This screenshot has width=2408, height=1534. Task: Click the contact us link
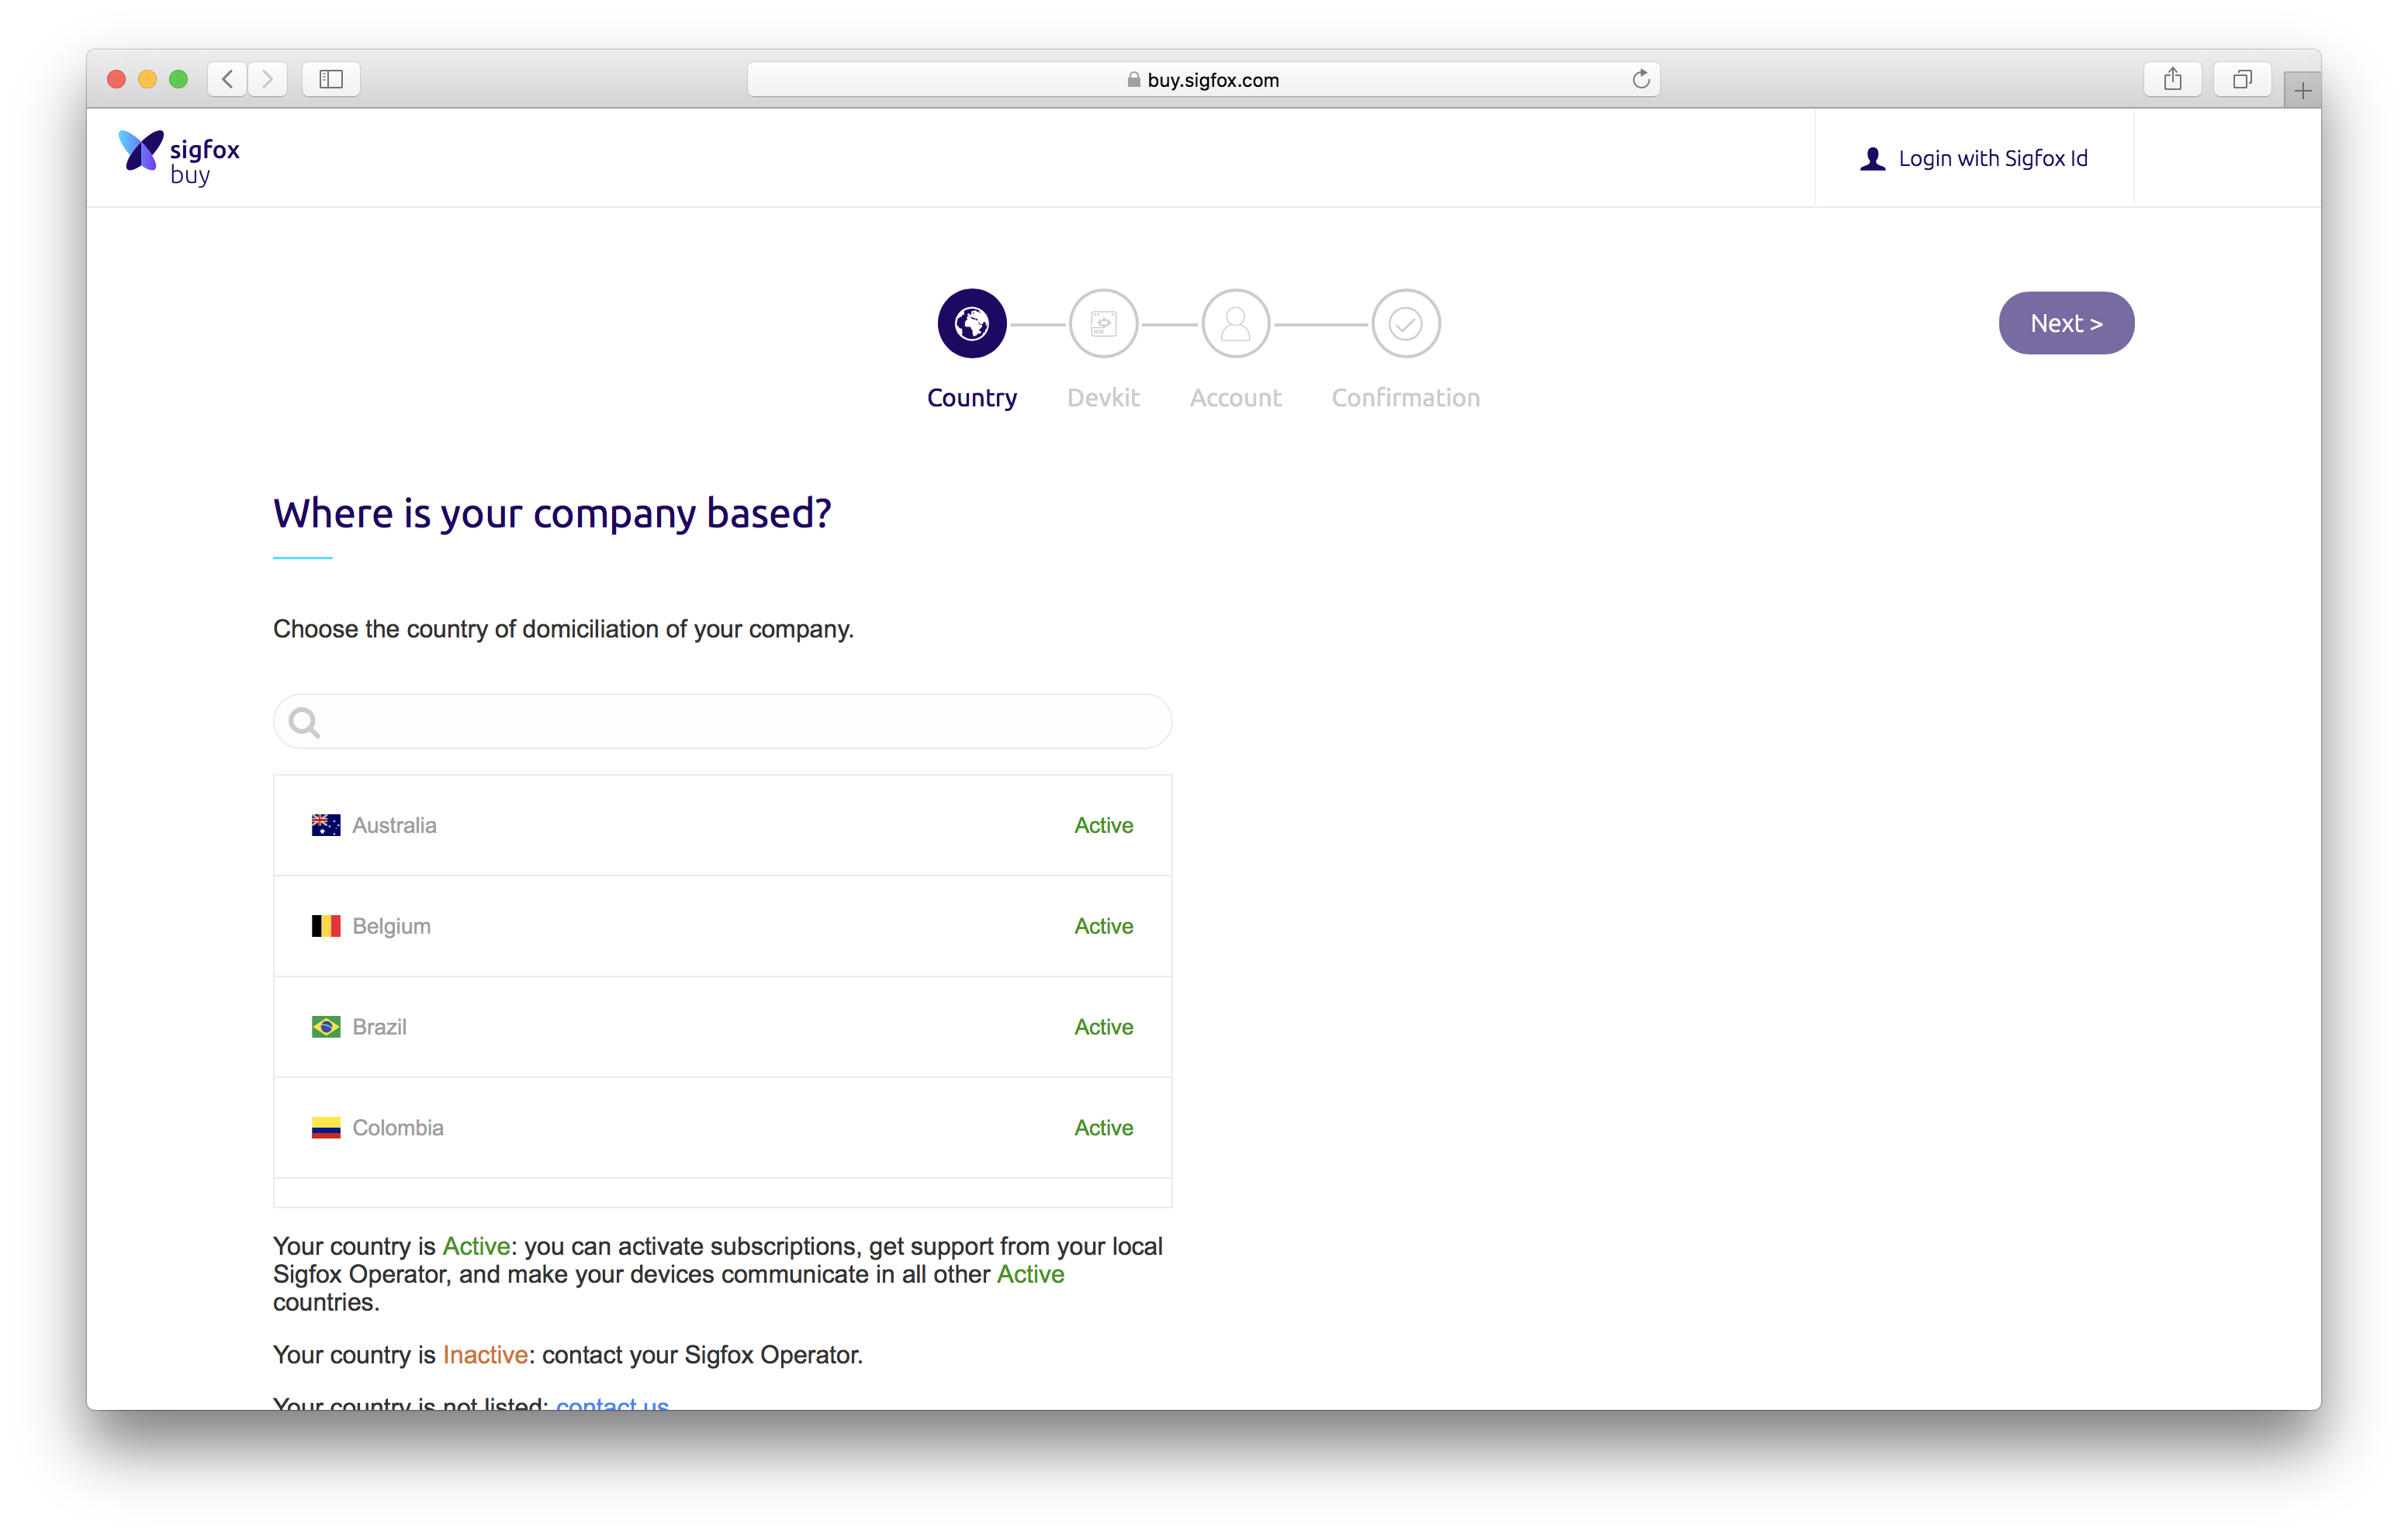click(612, 1402)
